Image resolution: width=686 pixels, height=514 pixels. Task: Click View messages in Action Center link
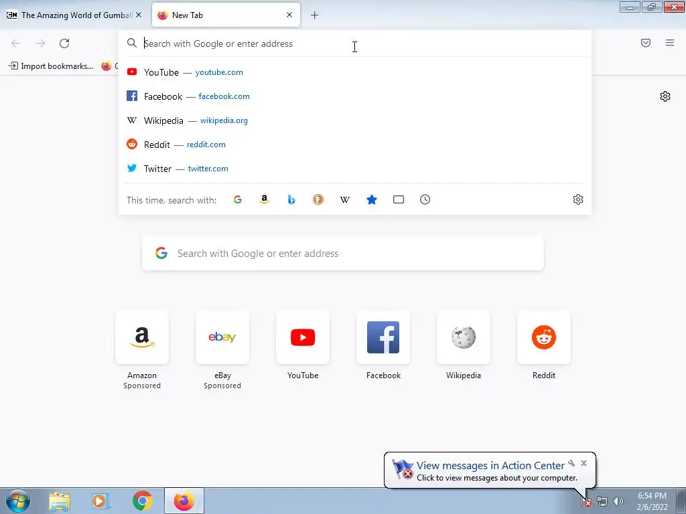pos(490,466)
